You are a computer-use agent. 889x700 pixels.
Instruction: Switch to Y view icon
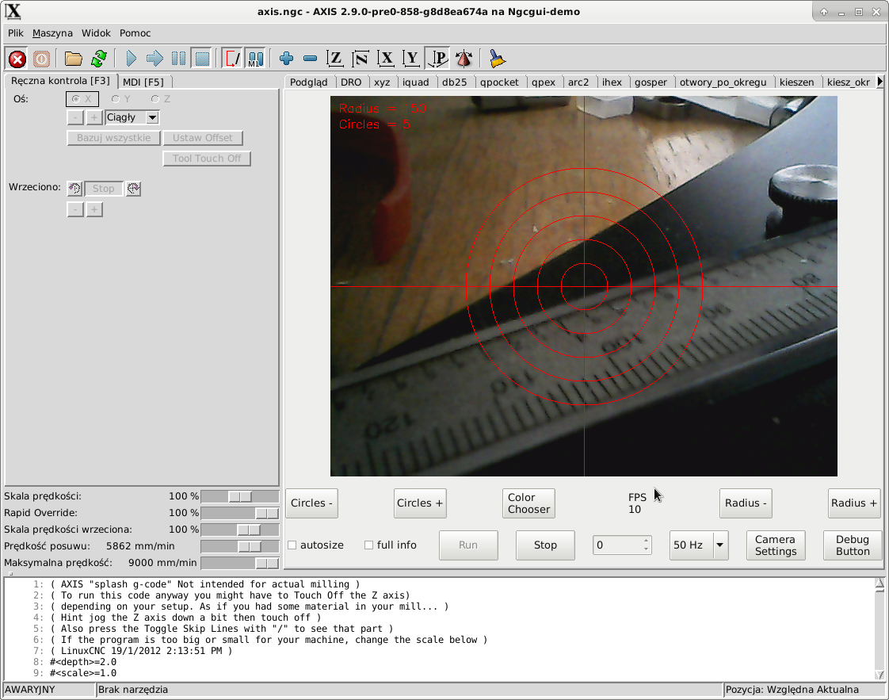click(x=411, y=59)
